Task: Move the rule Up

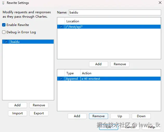Action: pos(120,116)
